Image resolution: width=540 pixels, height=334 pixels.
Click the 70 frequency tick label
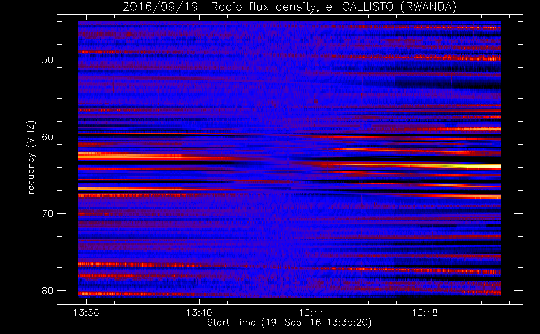click(48, 214)
